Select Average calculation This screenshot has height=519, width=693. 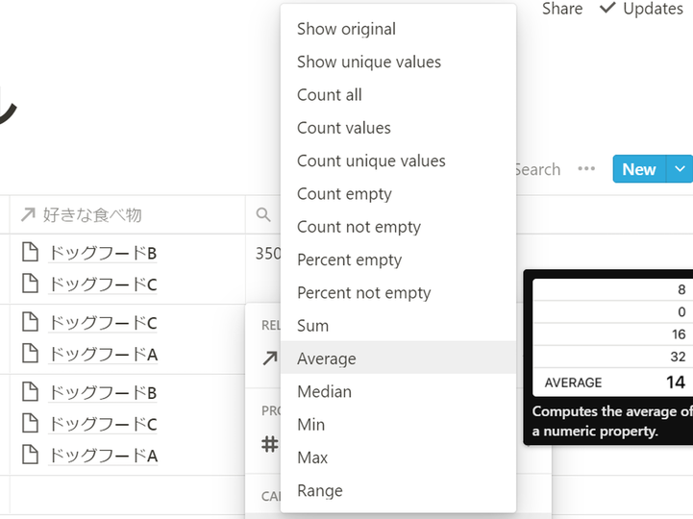point(398,358)
